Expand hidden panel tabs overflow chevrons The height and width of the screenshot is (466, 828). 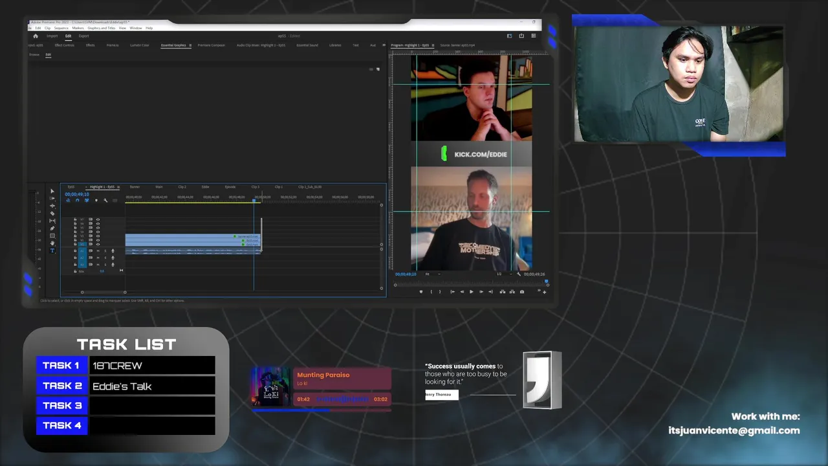[x=384, y=45]
